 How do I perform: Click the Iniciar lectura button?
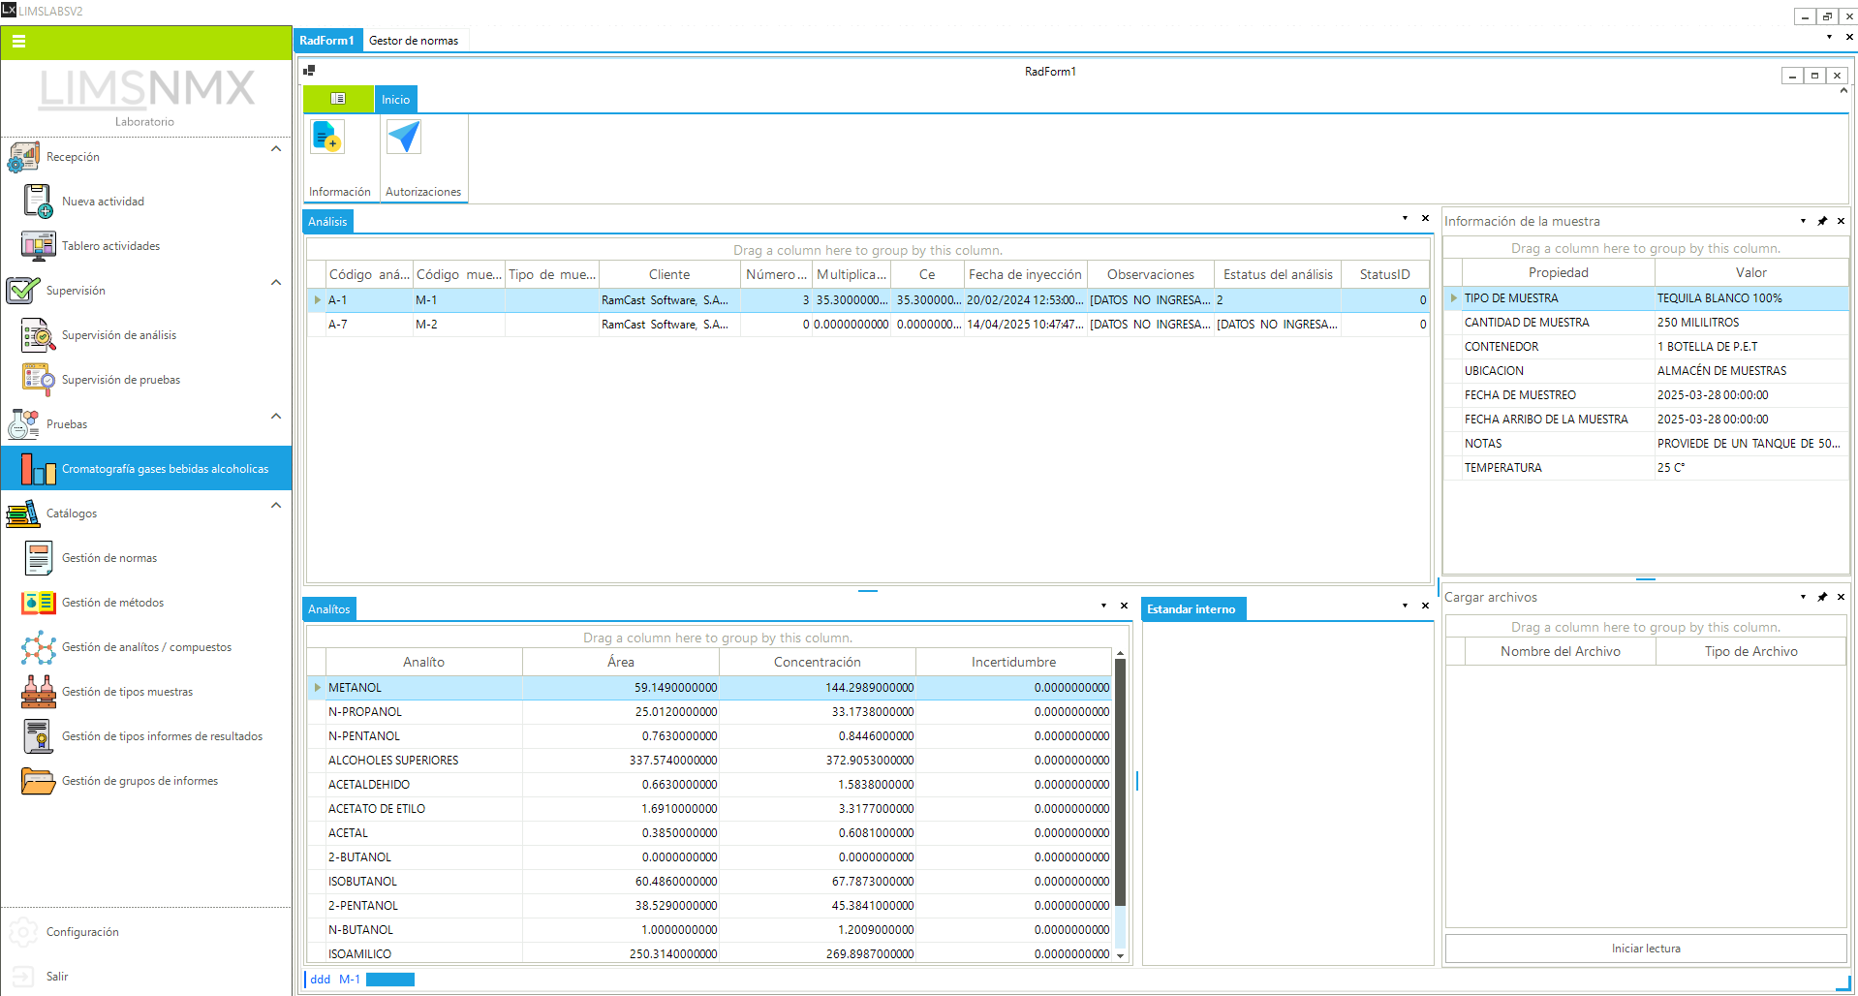click(x=1644, y=948)
